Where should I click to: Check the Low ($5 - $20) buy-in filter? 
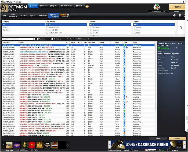[47, 30]
